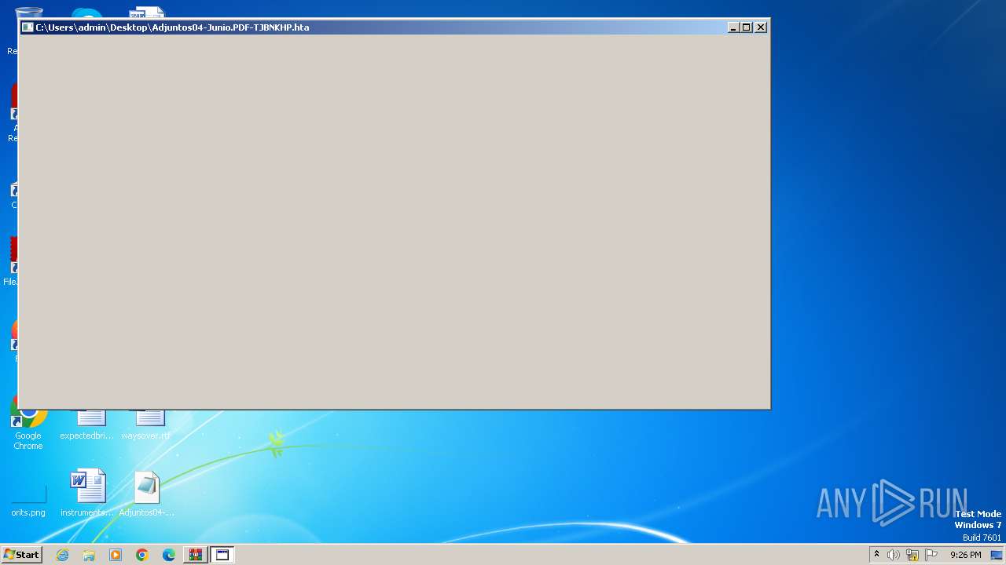Open the HTA window system menu icon
Viewport: 1006px width, 565px height.
[28, 27]
